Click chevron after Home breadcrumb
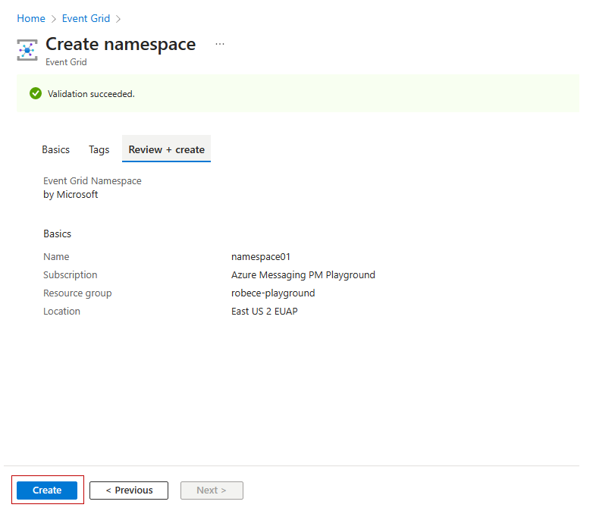Image resolution: width=593 pixels, height=514 pixels. pos(54,19)
